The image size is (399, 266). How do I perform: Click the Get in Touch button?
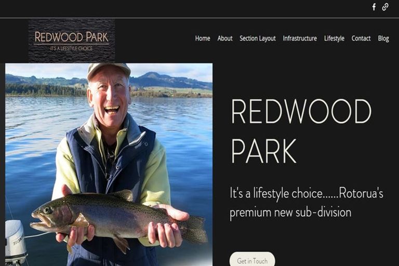pos(252,259)
